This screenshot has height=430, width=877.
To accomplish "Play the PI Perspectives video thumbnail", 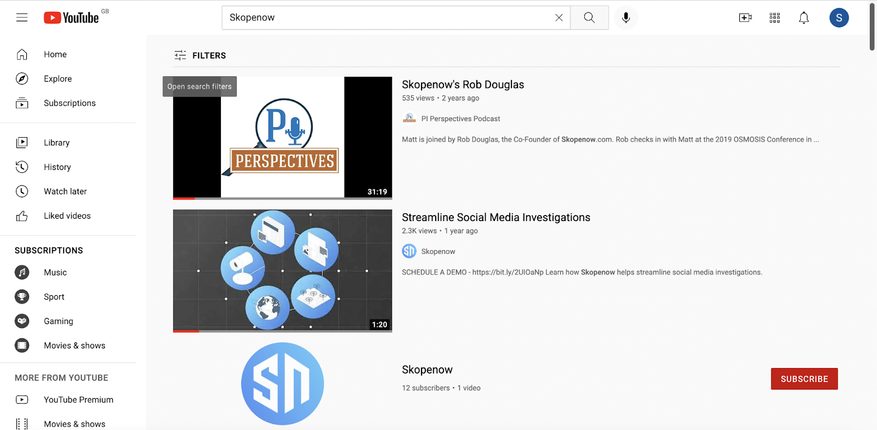I will pyautogui.click(x=282, y=138).
